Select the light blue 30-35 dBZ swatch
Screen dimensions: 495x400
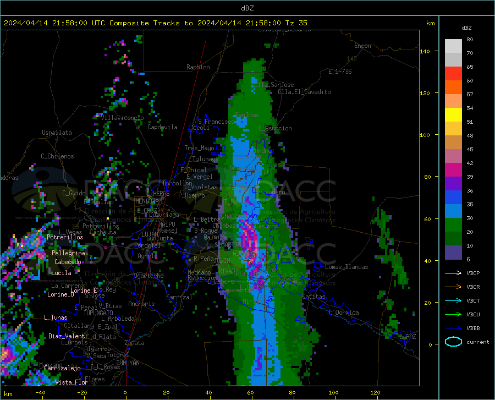tap(453, 211)
